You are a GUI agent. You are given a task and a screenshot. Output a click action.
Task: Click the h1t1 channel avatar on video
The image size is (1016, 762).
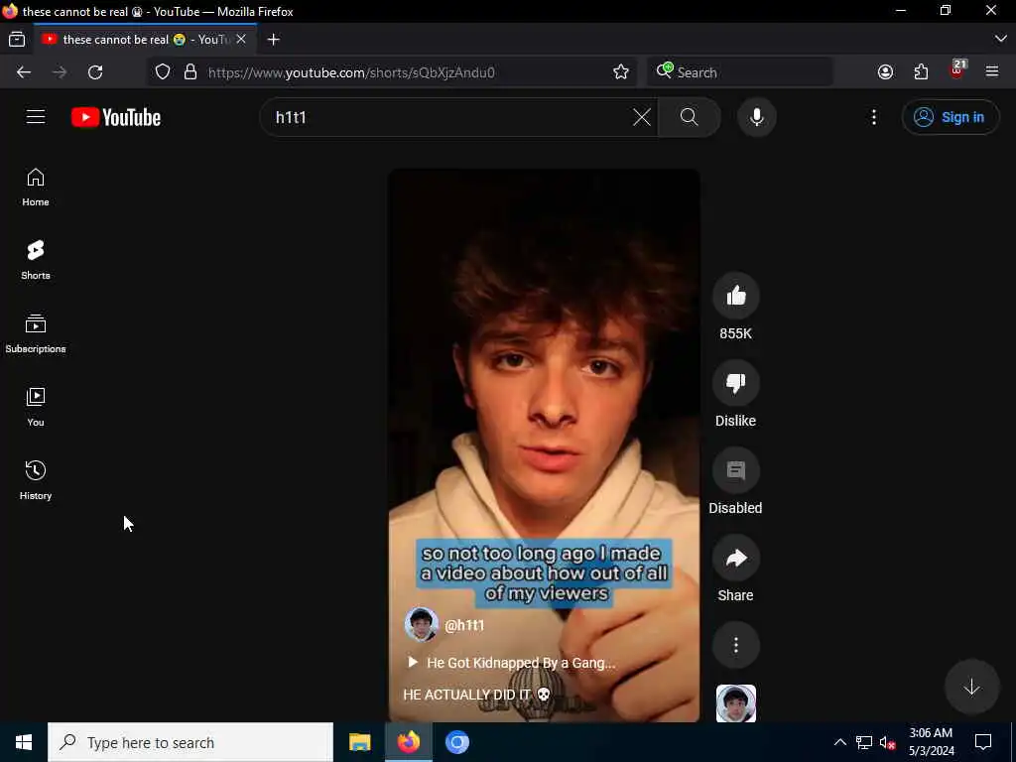tap(421, 625)
